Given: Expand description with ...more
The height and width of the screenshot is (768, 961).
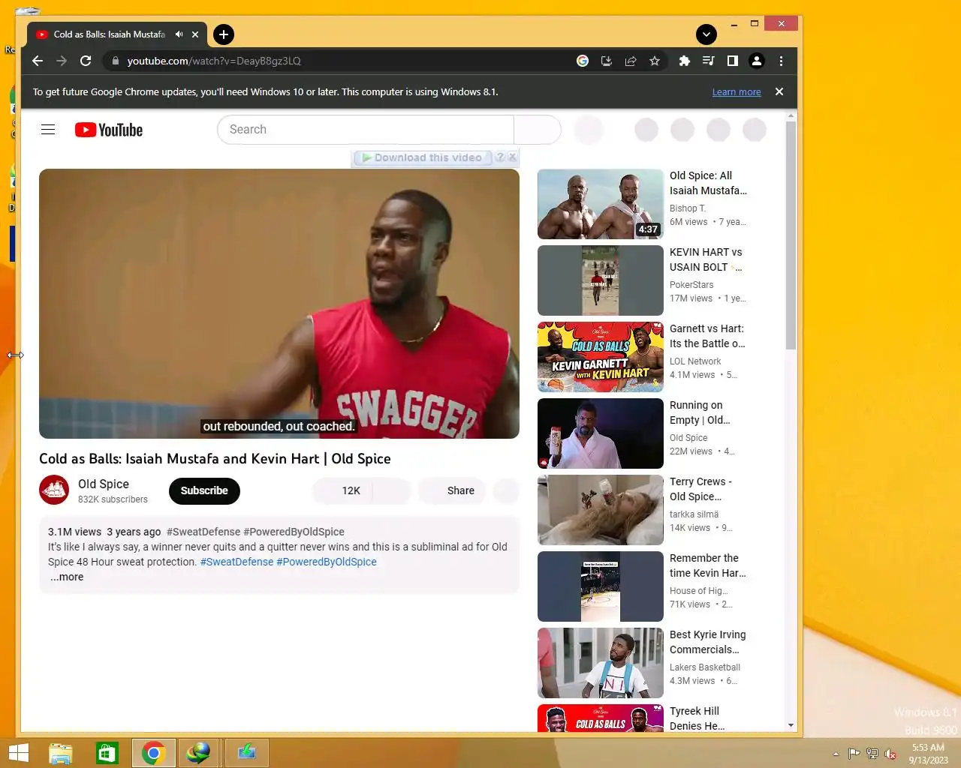Looking at the screenshot, I should click(x=67, y=577).
